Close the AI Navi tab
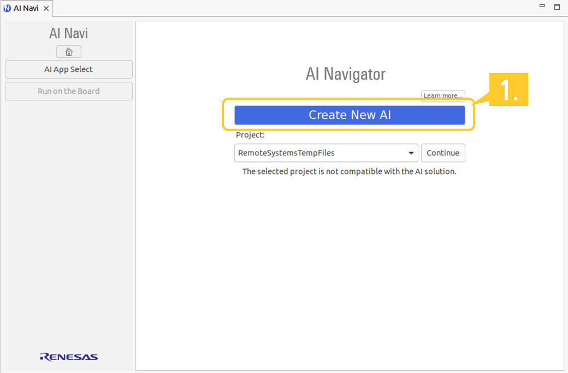 coord(46,8)
